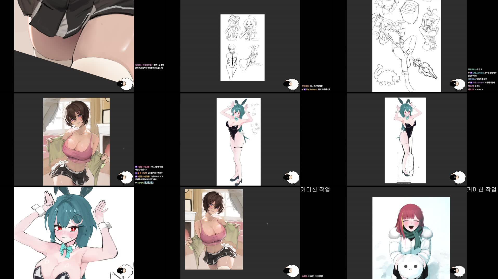
Task: Click the microphone badge before No다비
Action: pyautogui.click(x=136, y=183)
